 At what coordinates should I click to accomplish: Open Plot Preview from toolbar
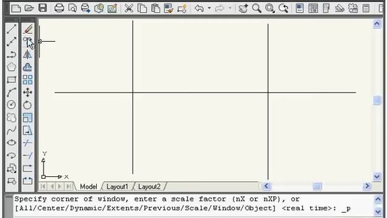[73, 8]
